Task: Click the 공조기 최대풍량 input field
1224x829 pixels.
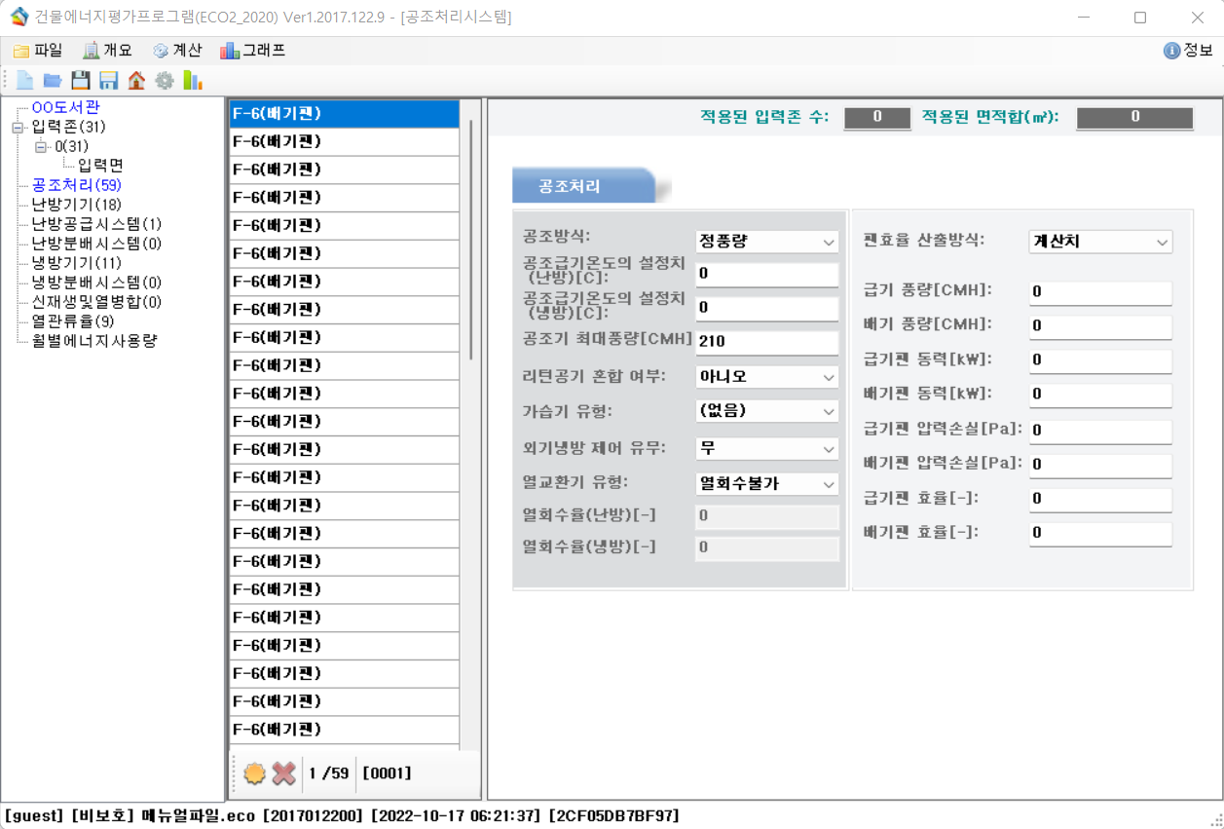Action: click(x=766, y=342)
